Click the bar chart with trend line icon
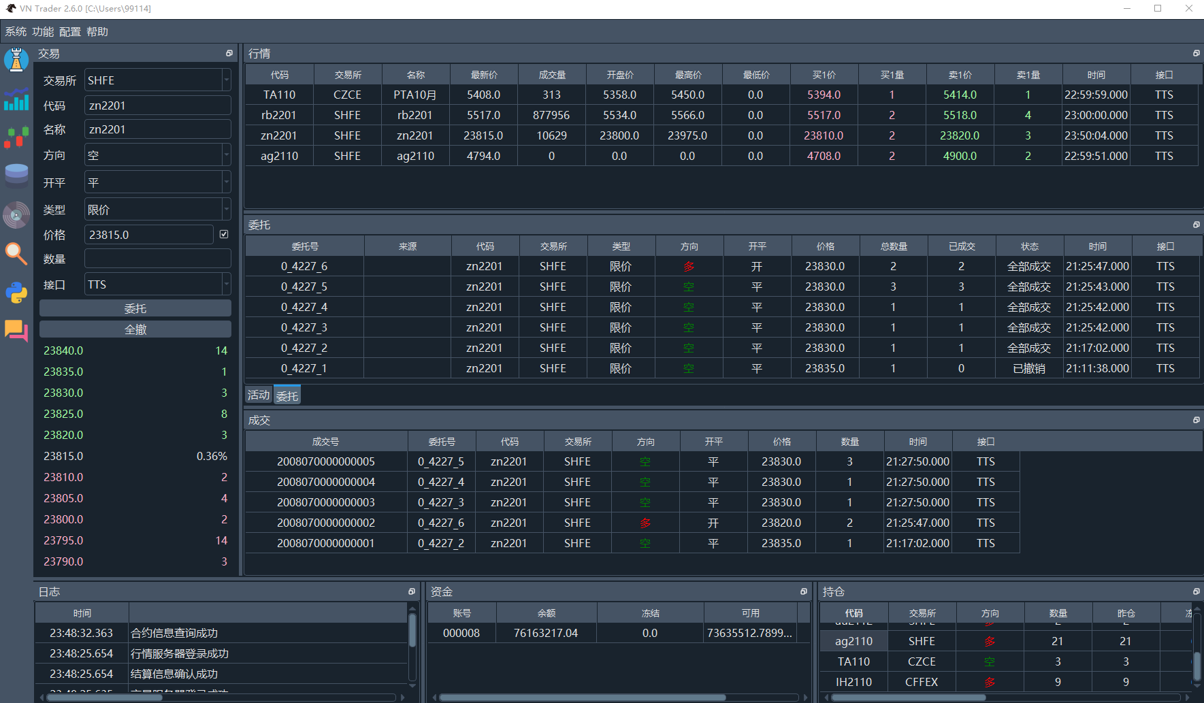The width and height of the screenshot is (1204, 703). (16, 99)
